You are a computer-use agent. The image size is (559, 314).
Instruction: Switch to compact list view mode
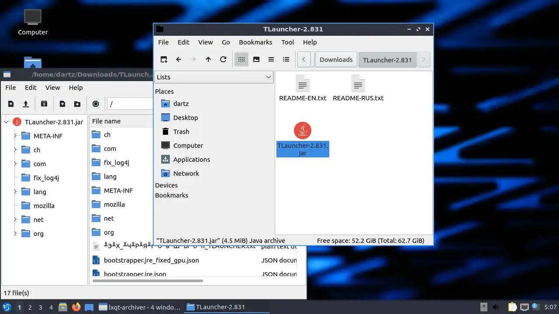(x=271, y=59)
